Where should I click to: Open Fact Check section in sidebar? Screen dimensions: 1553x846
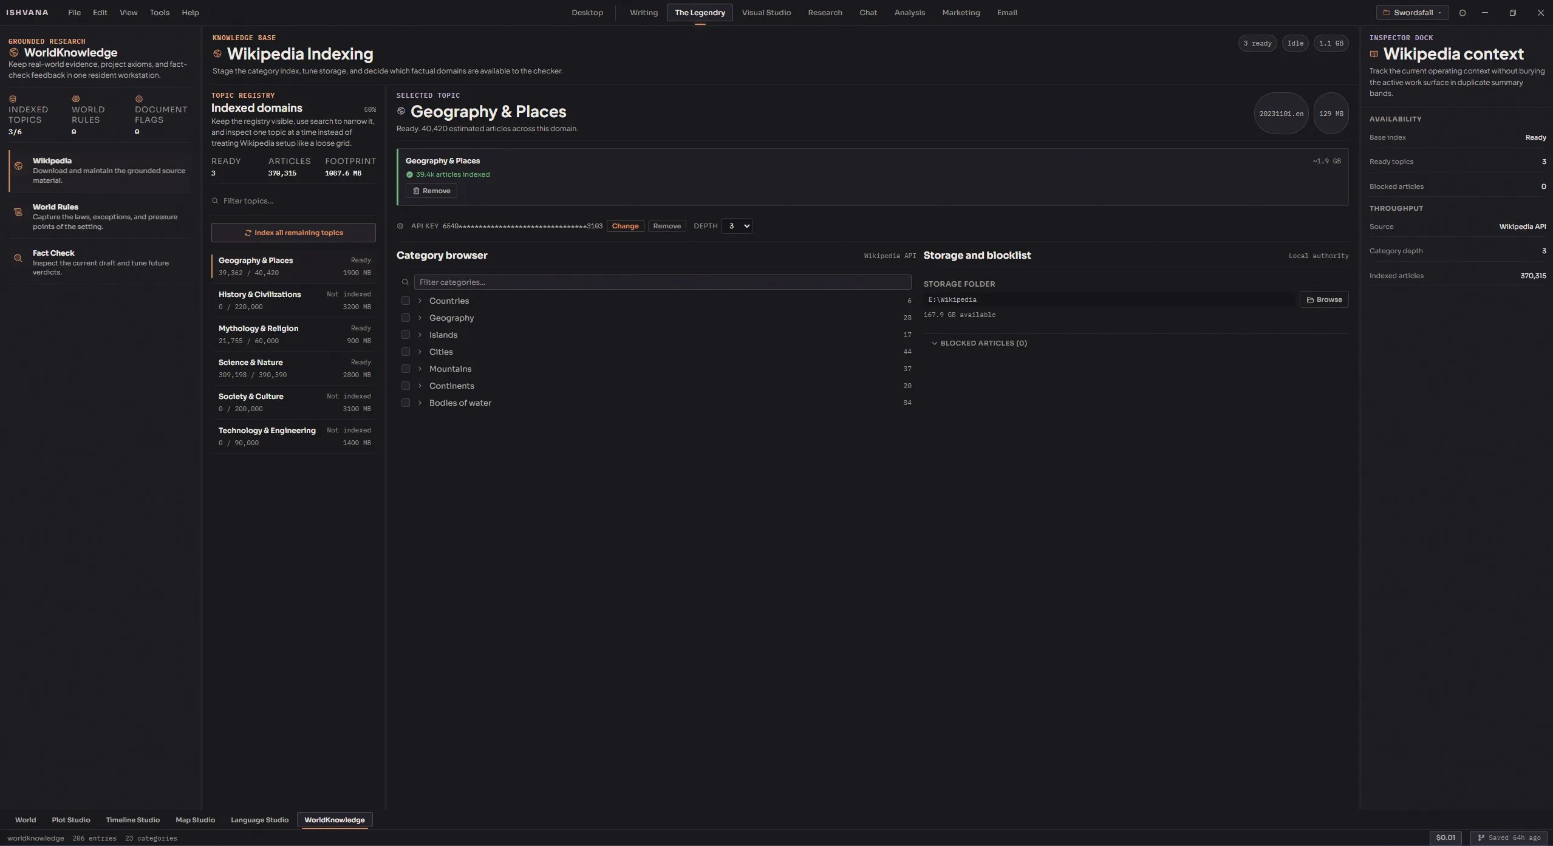click(x=100, y=262)
